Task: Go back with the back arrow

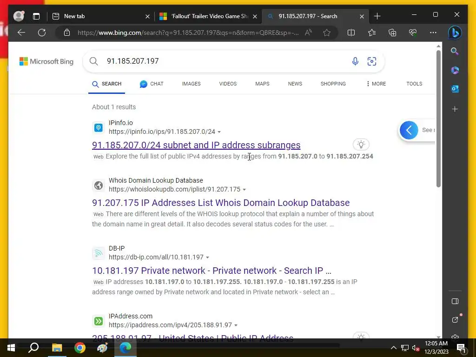Action: click(x=21, y=33)
